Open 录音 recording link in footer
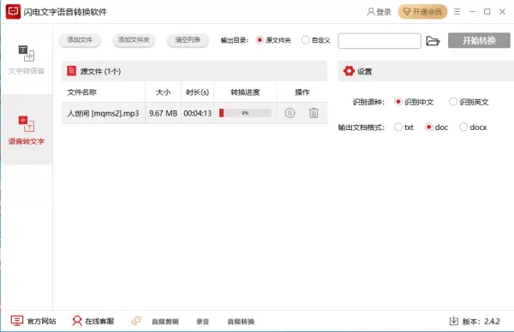514x332 pixels. (202, 322)
